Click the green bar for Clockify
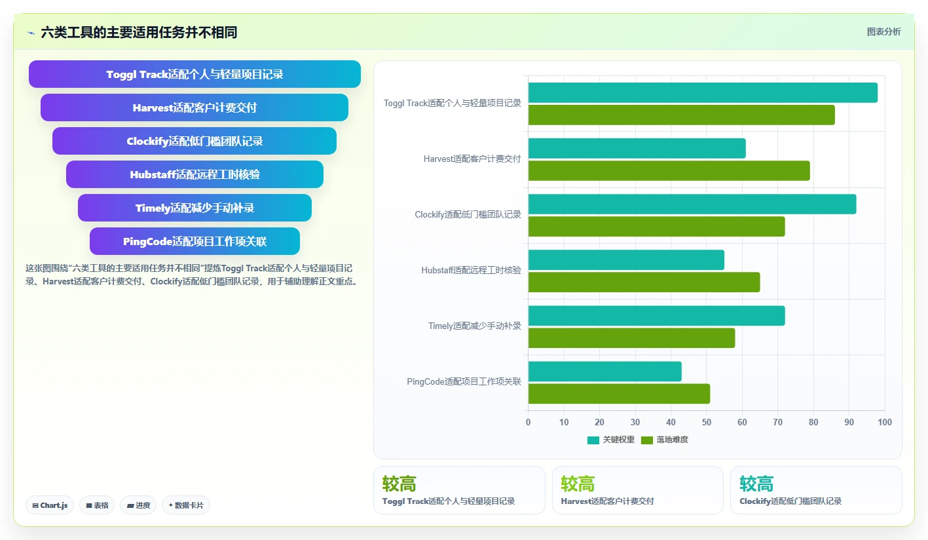Viewport: 928px width, 540px height. (x=657, y=226)
